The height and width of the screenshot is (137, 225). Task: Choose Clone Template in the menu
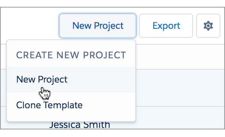(71, 105)
